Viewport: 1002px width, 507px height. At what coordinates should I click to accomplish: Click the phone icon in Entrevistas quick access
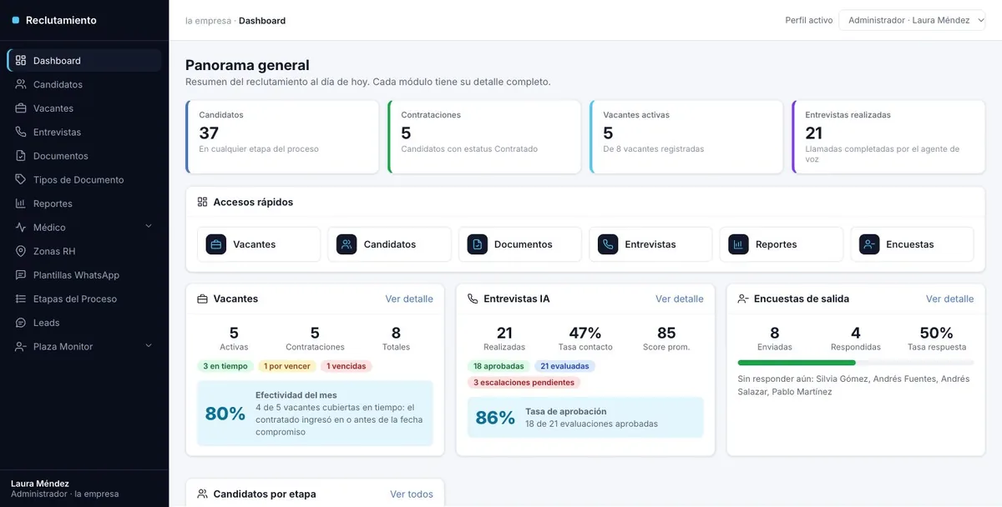coord(608,244)
